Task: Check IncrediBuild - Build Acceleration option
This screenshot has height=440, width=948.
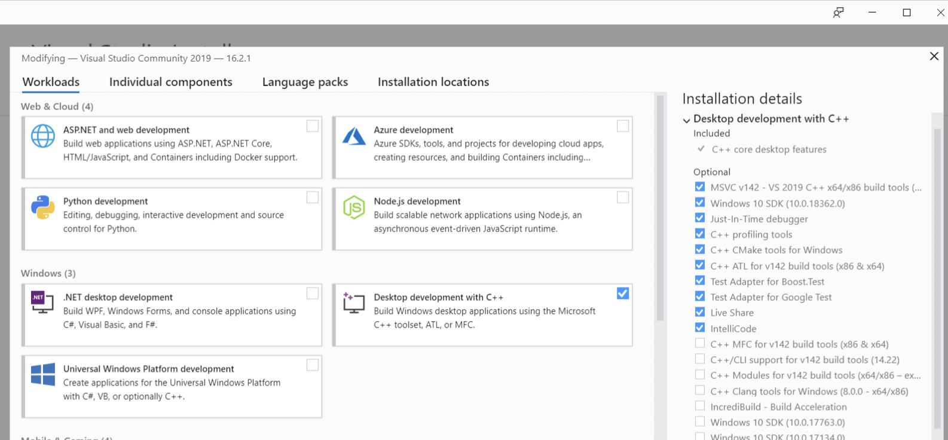Action: pyautogui.click(x=700, y=406)
